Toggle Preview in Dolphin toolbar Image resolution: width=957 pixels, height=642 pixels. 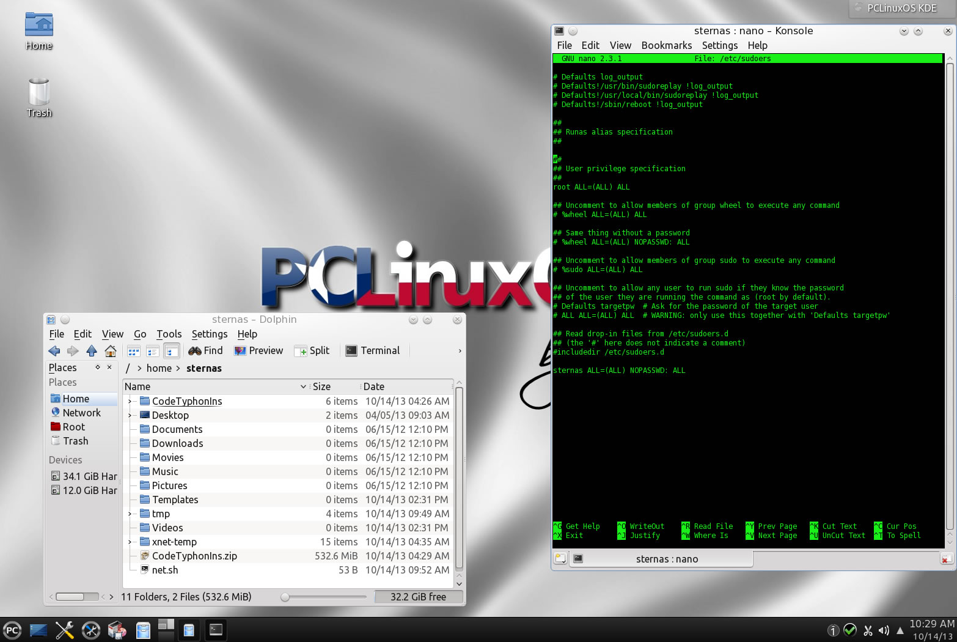(258, 351)
